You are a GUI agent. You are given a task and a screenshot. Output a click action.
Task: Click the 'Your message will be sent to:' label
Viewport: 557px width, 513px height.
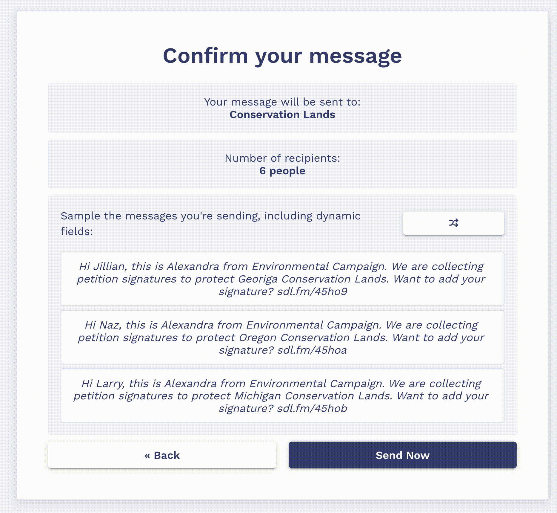point(282,102)
